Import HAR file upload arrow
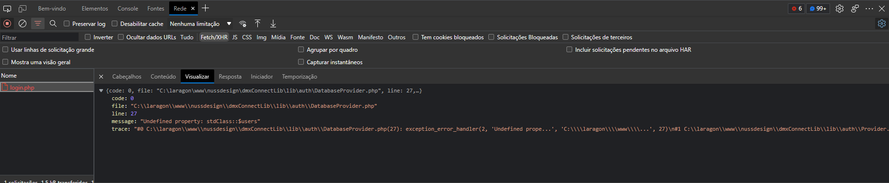Image resolution: width=889 pixels, height=183 pixels. point(257,23)
